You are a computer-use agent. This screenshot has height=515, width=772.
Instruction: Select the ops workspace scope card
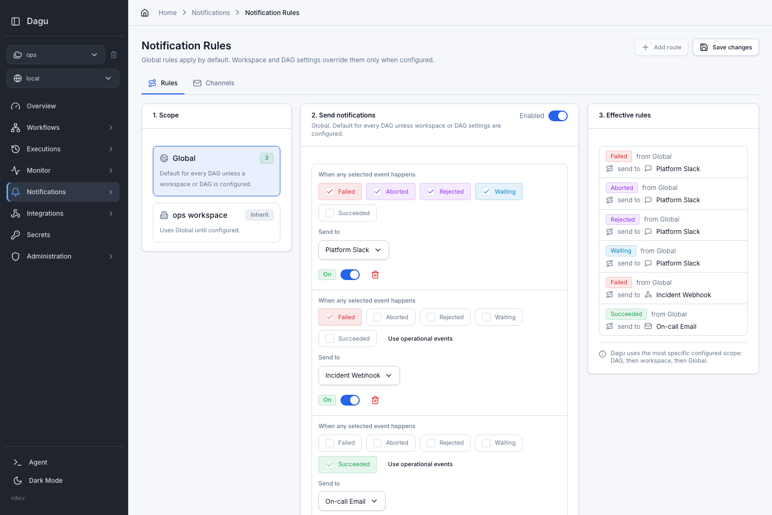pos(217,223)
